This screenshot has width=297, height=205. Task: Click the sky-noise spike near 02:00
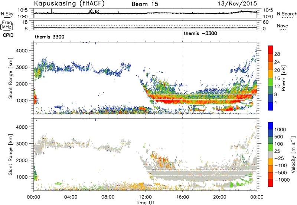click(x=52, y=11)
